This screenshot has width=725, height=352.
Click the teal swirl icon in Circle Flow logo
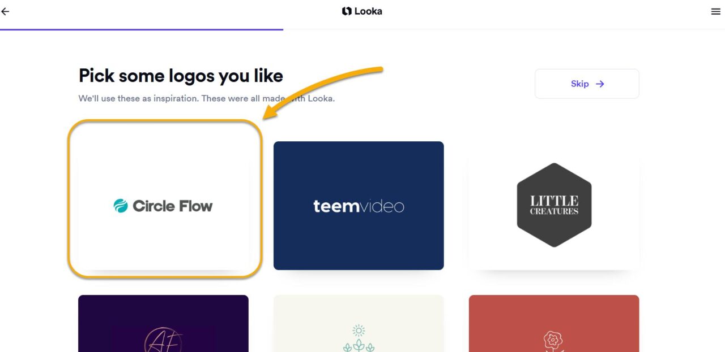point(121,206)
